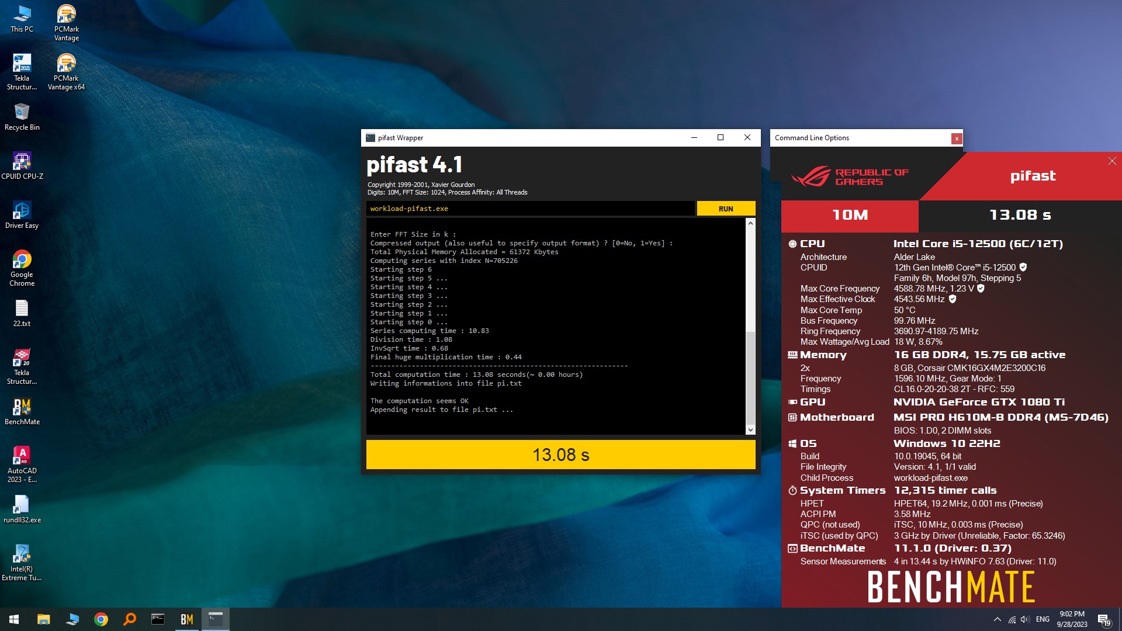Viewport: 1122px width, 631px height.
Task: Click the yellow 13.08 s result bar
Action: [560, 455]
